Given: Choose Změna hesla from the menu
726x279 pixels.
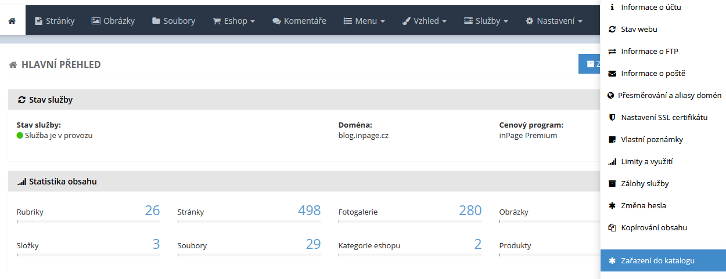Looking at the screenshot, I should point(644,206).
